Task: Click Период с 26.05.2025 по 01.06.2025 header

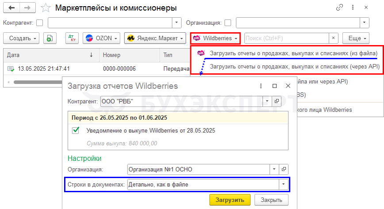Action: coord(178,118)
